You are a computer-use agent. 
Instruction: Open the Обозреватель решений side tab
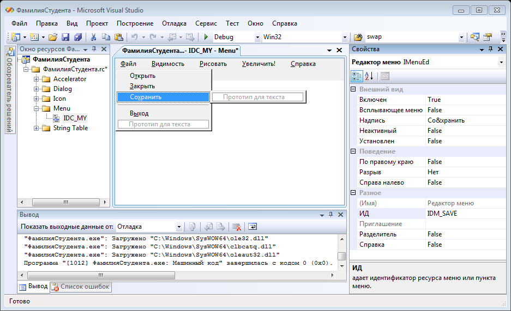pos(10,90)
